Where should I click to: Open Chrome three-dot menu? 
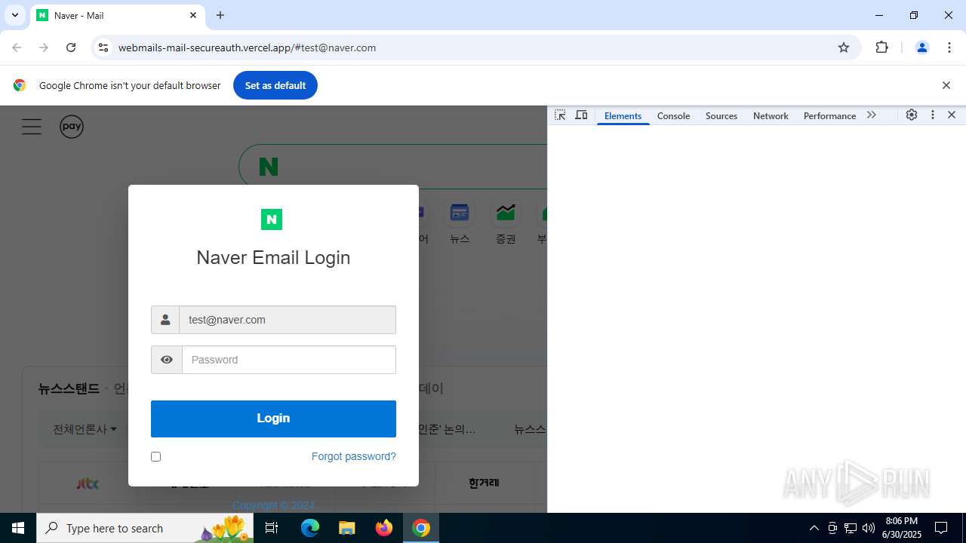(949, 48)
